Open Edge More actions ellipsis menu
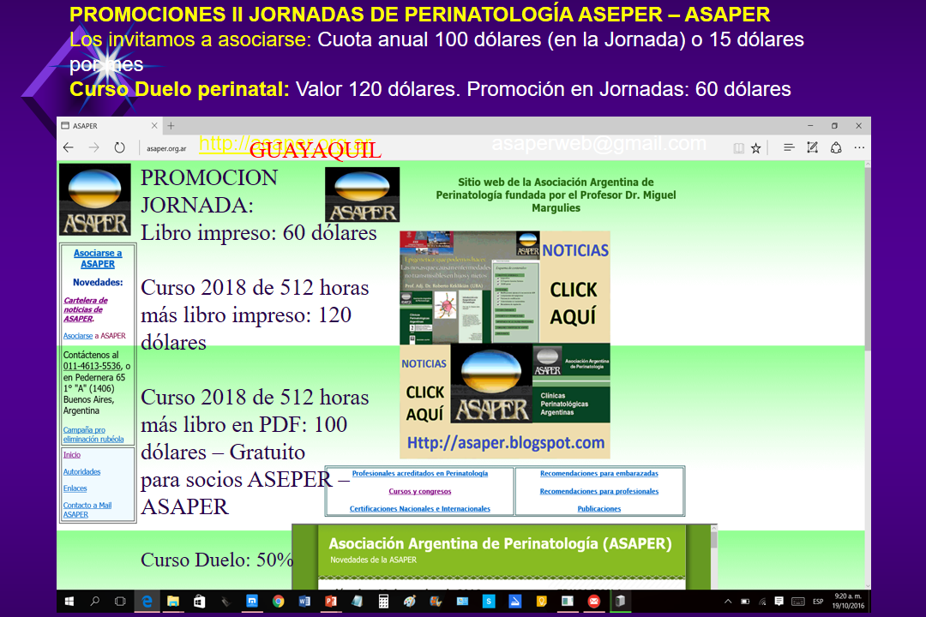This screenshot has height=617, width=926. tap(859, 147)
